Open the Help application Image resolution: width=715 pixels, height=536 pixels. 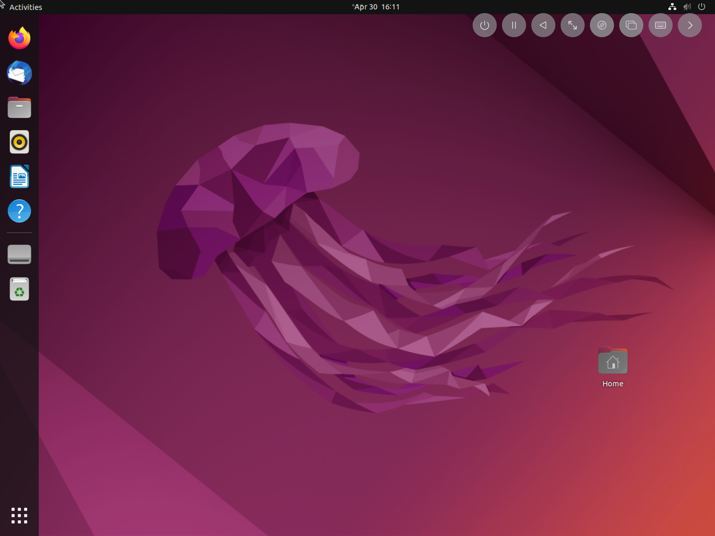pyautogui.click(x=19, y=211)
